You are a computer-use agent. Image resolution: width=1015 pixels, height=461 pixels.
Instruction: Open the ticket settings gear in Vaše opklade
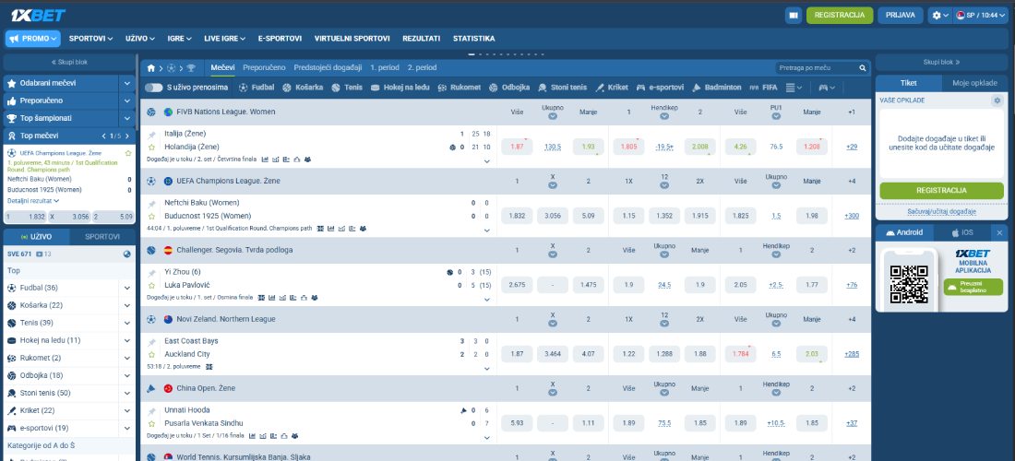[x=997, y=100]
